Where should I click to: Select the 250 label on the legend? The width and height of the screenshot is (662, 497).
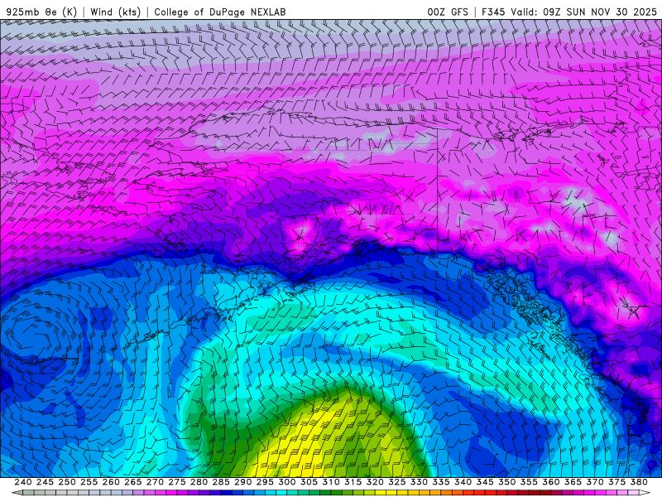click(x=67, y=482)
